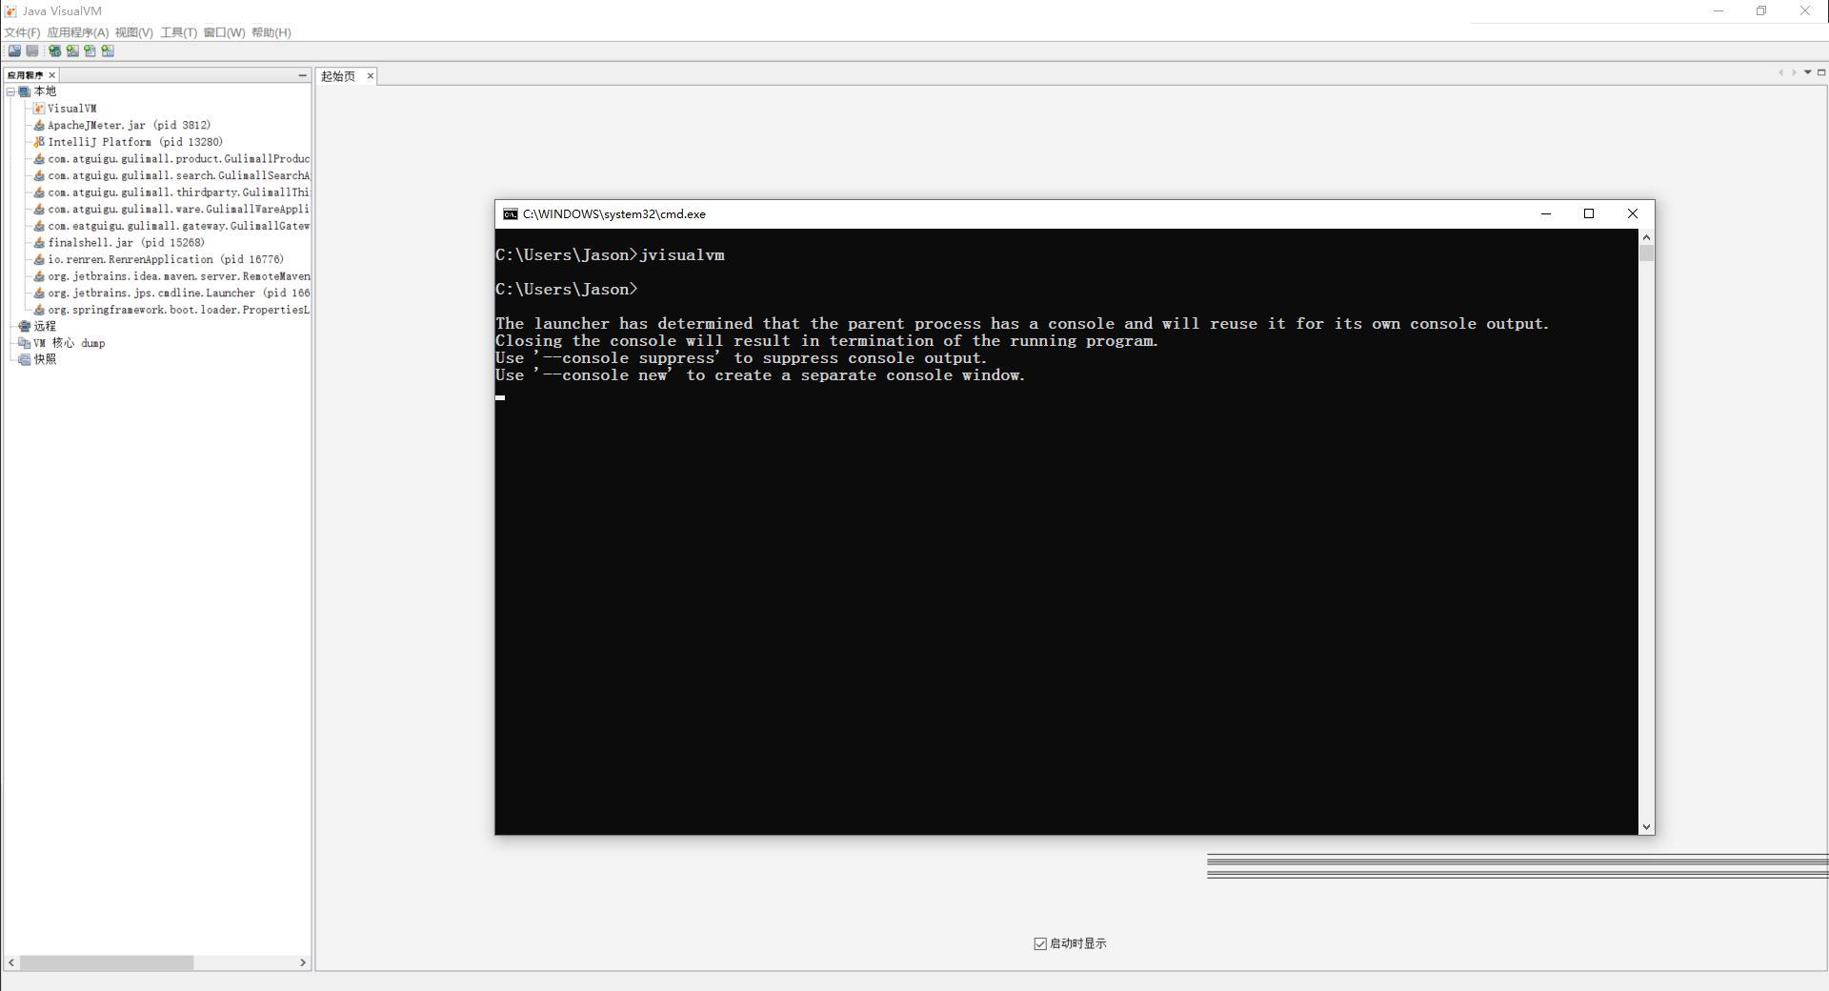Click the Add JMX Connection toolbar icon
Image resolution: width=1829 pixels, height=991 pixels.
tap(72, 51)
